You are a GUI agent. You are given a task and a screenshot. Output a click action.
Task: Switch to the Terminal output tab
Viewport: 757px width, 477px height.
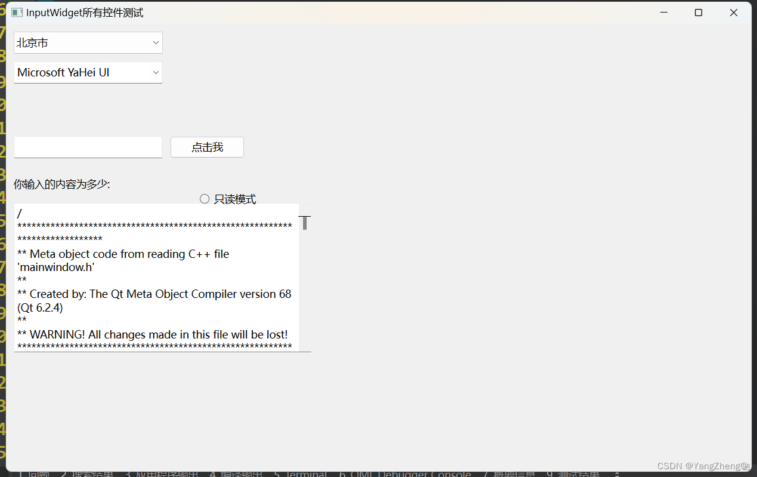[301, 473]
